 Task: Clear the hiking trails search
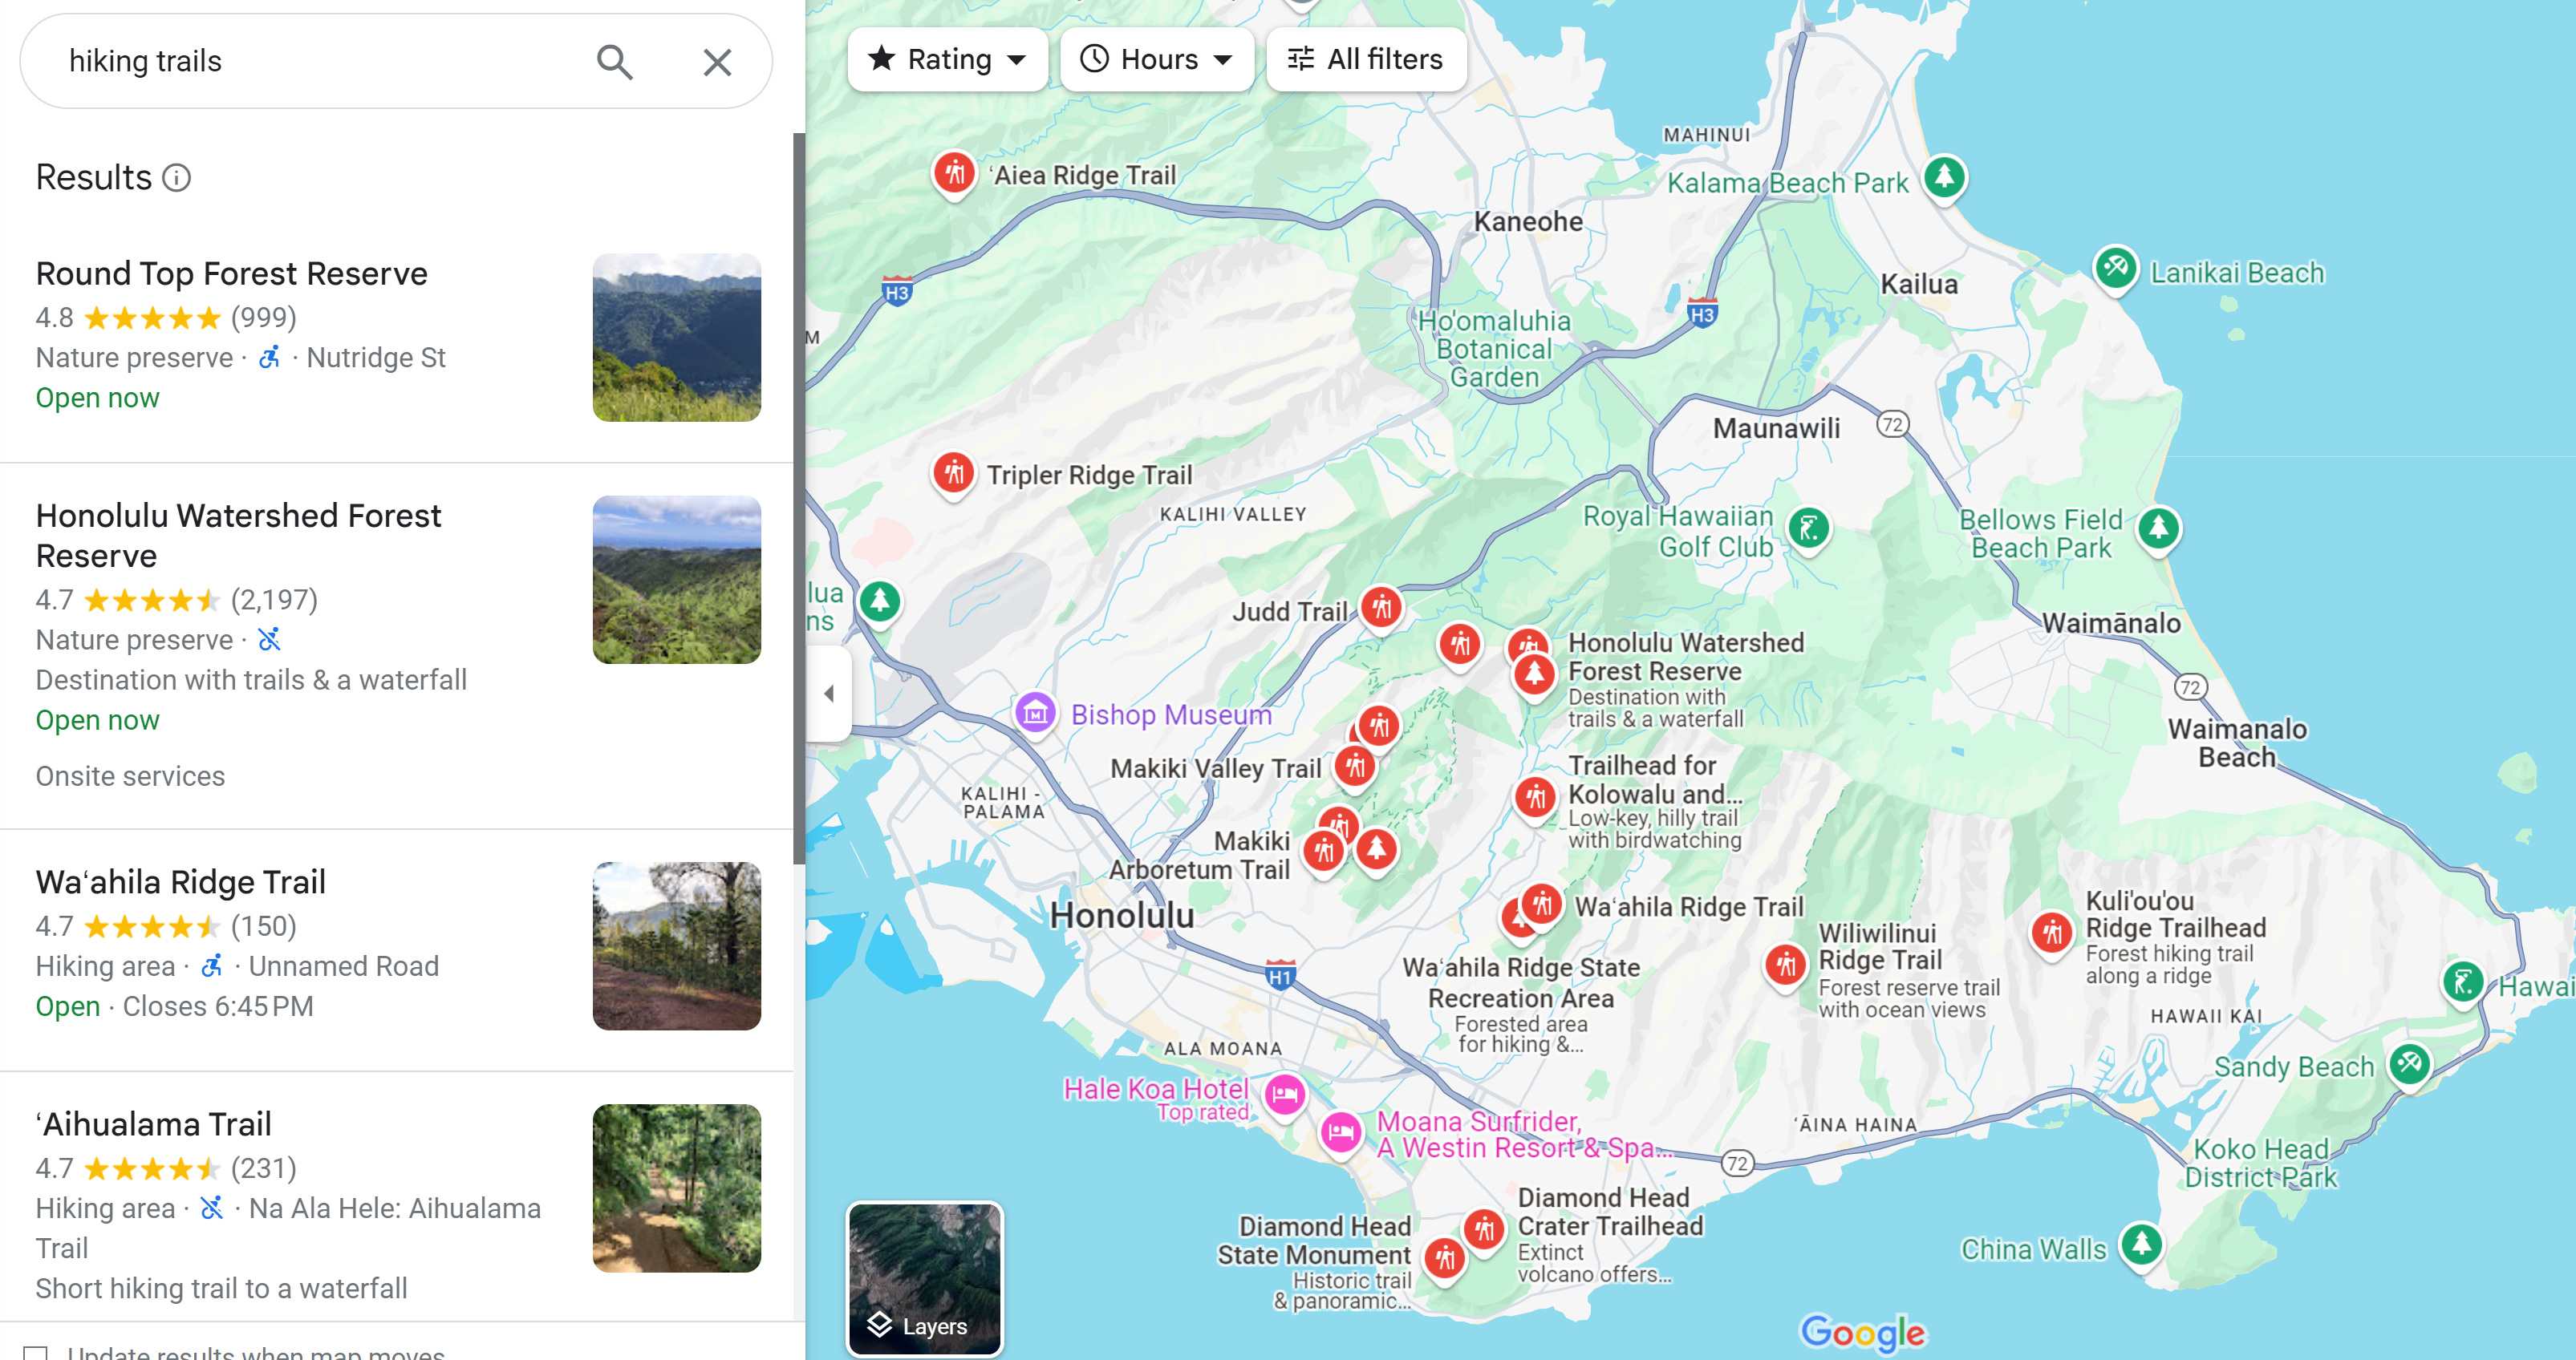click(x=717, y=62)
